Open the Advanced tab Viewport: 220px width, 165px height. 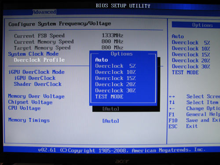click(x=44, y=12)
